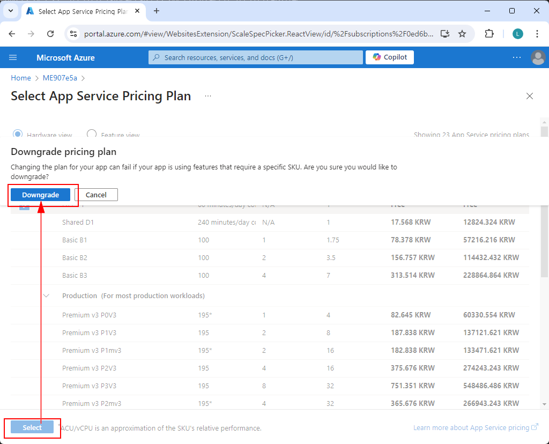
Task: Click the address bar URL
Action: [259, 34]
